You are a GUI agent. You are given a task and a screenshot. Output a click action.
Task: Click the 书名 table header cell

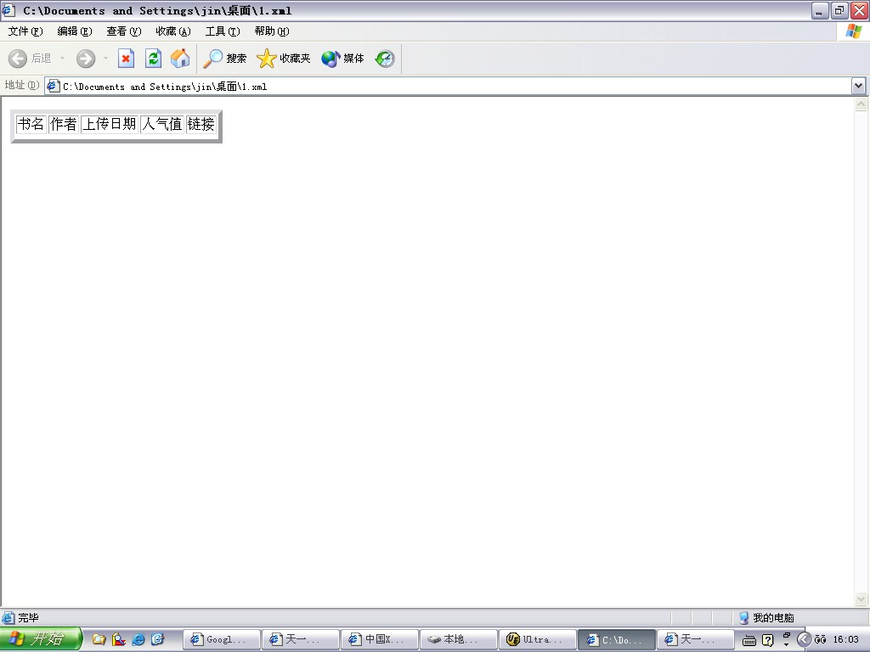[31, 124]
